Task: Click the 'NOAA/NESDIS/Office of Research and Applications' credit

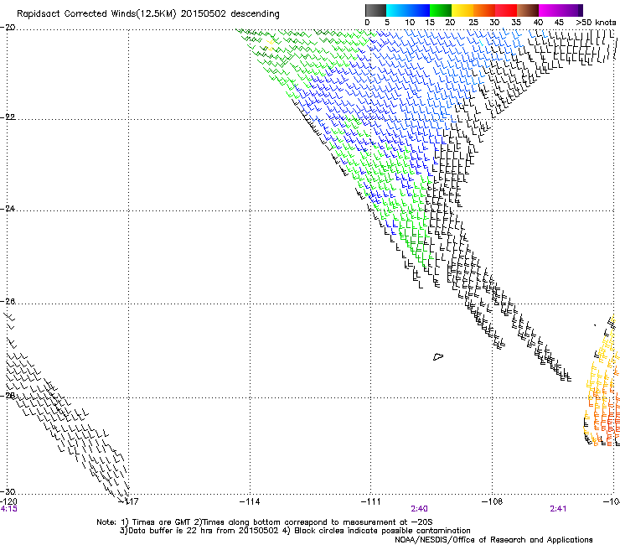Action: click(x=493, y=540)
